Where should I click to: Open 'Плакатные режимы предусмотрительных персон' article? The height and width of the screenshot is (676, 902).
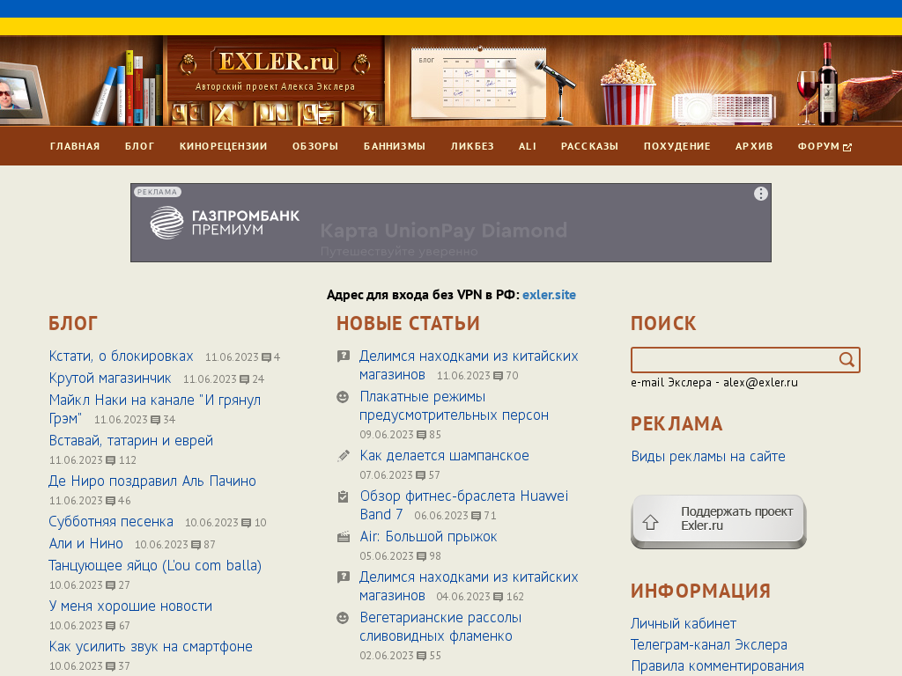pyautogui.click(x=455, y=406)
